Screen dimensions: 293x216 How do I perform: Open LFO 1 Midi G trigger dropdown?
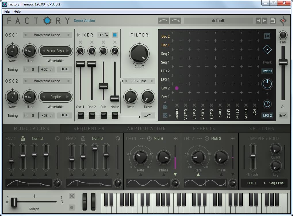pos(158,138)
